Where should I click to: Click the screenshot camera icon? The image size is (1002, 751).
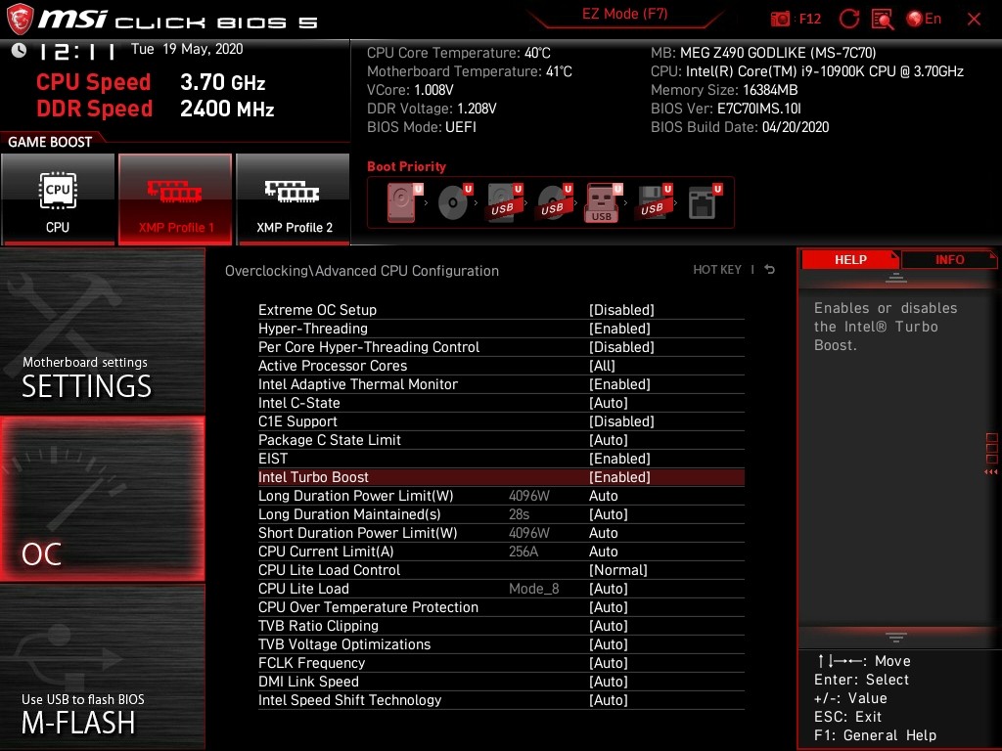click(781, 19)
